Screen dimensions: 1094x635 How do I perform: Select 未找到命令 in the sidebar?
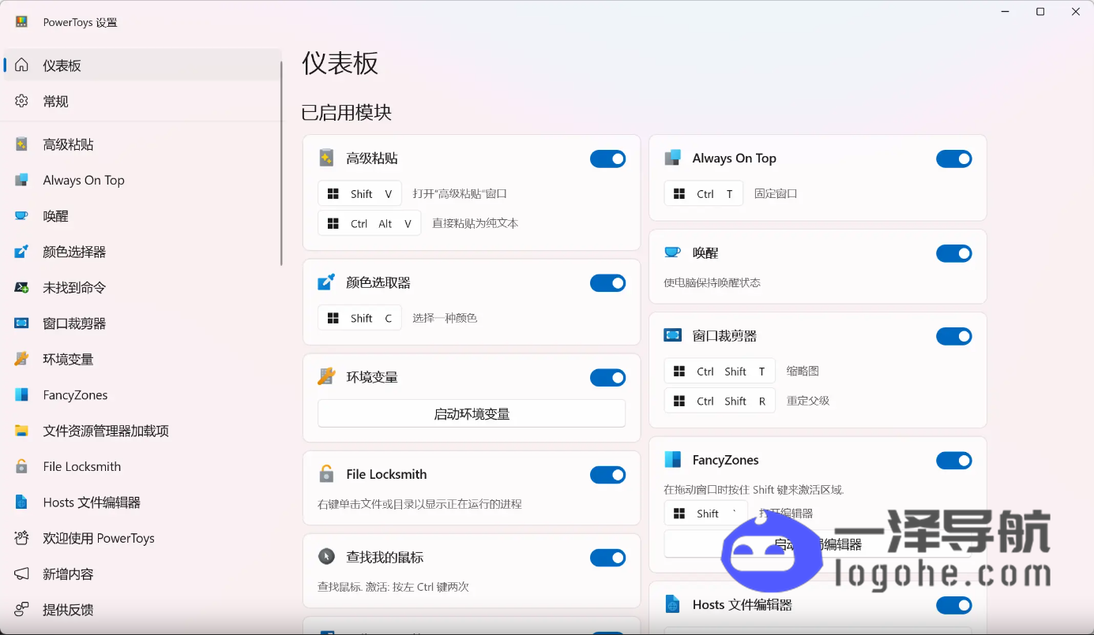[x=142, y=288]
